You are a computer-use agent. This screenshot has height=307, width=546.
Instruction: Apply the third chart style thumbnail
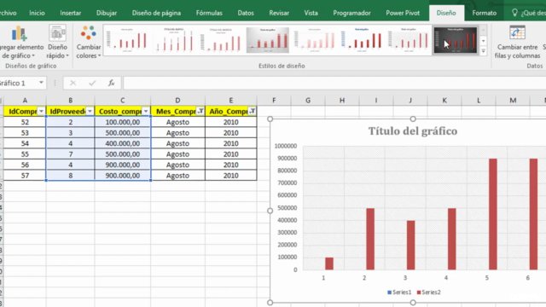tap(220, 40)
